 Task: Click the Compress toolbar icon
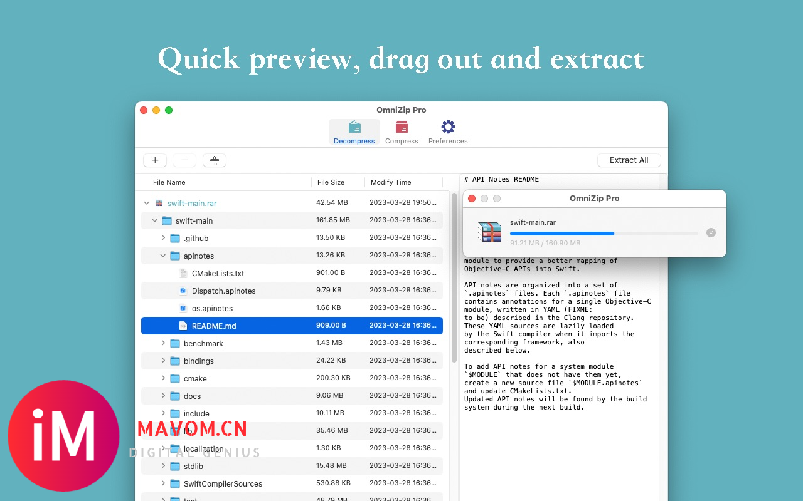[x=401, y=127]
